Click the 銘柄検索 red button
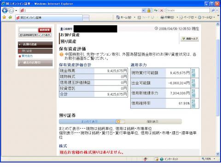 pyautogui.click(x=45, y=30)
